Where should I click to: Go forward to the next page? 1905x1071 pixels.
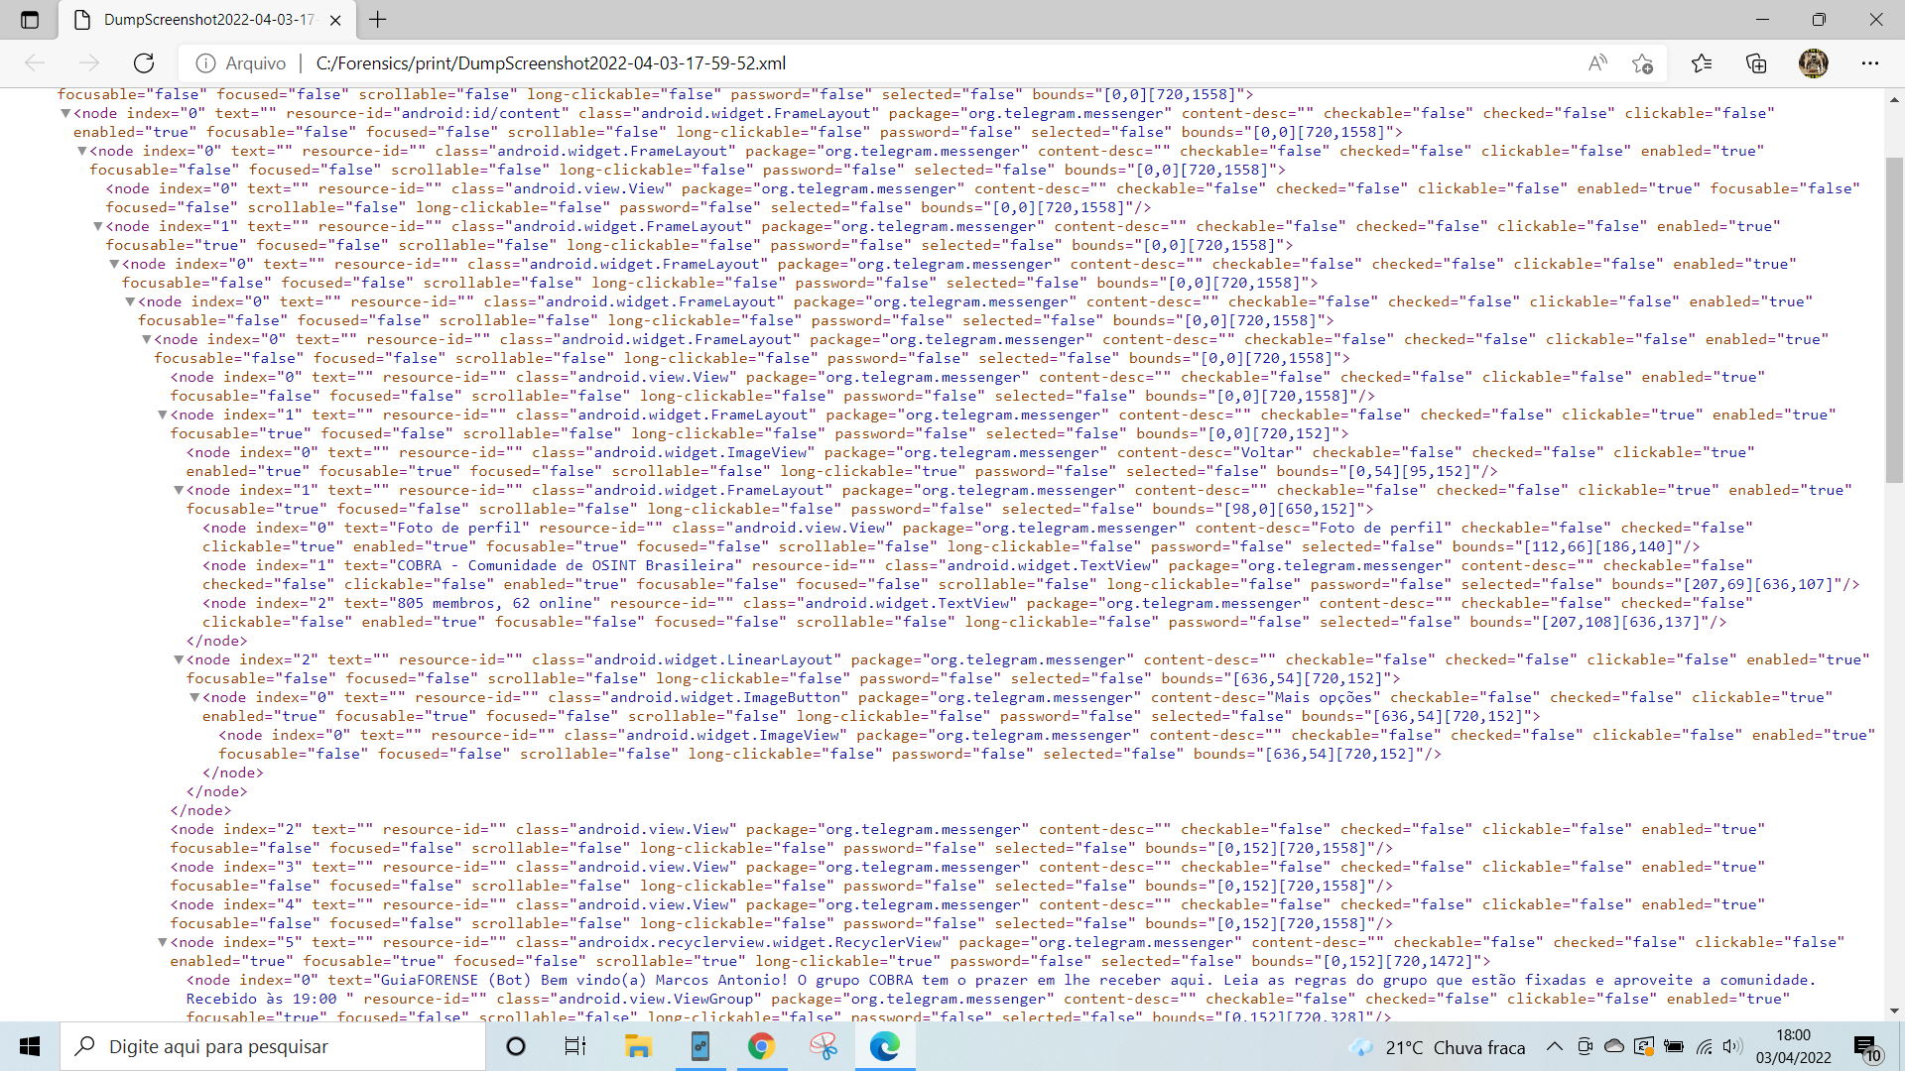pyautogui.click(x=89, y=63)
